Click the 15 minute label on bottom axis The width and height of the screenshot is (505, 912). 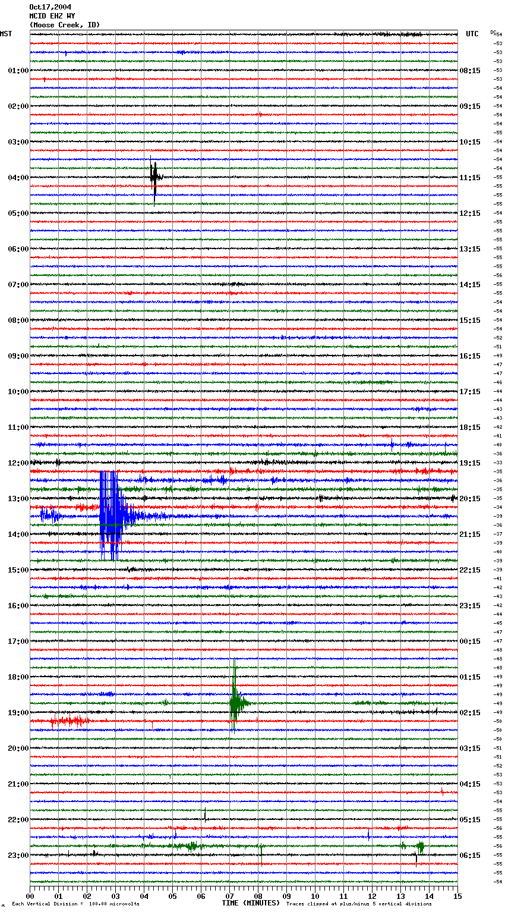tap(457, 896)
